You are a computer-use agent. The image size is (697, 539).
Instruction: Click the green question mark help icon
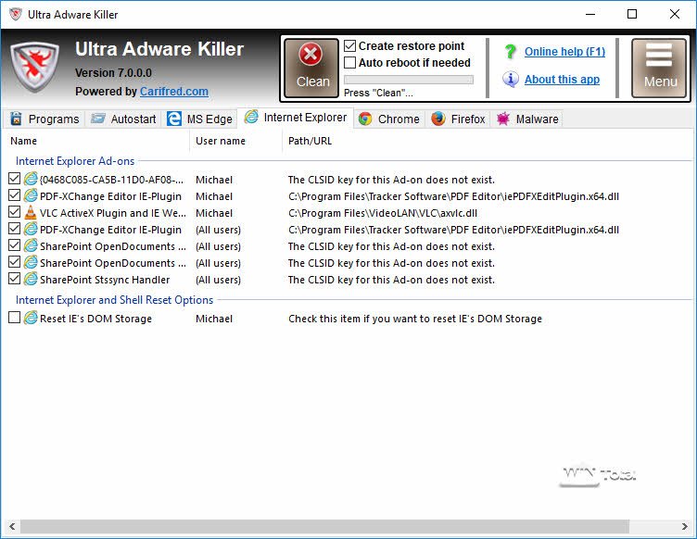511,52
